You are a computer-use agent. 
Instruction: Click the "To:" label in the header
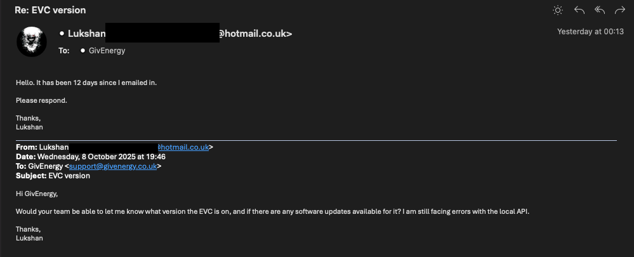(x=64, y=51)
